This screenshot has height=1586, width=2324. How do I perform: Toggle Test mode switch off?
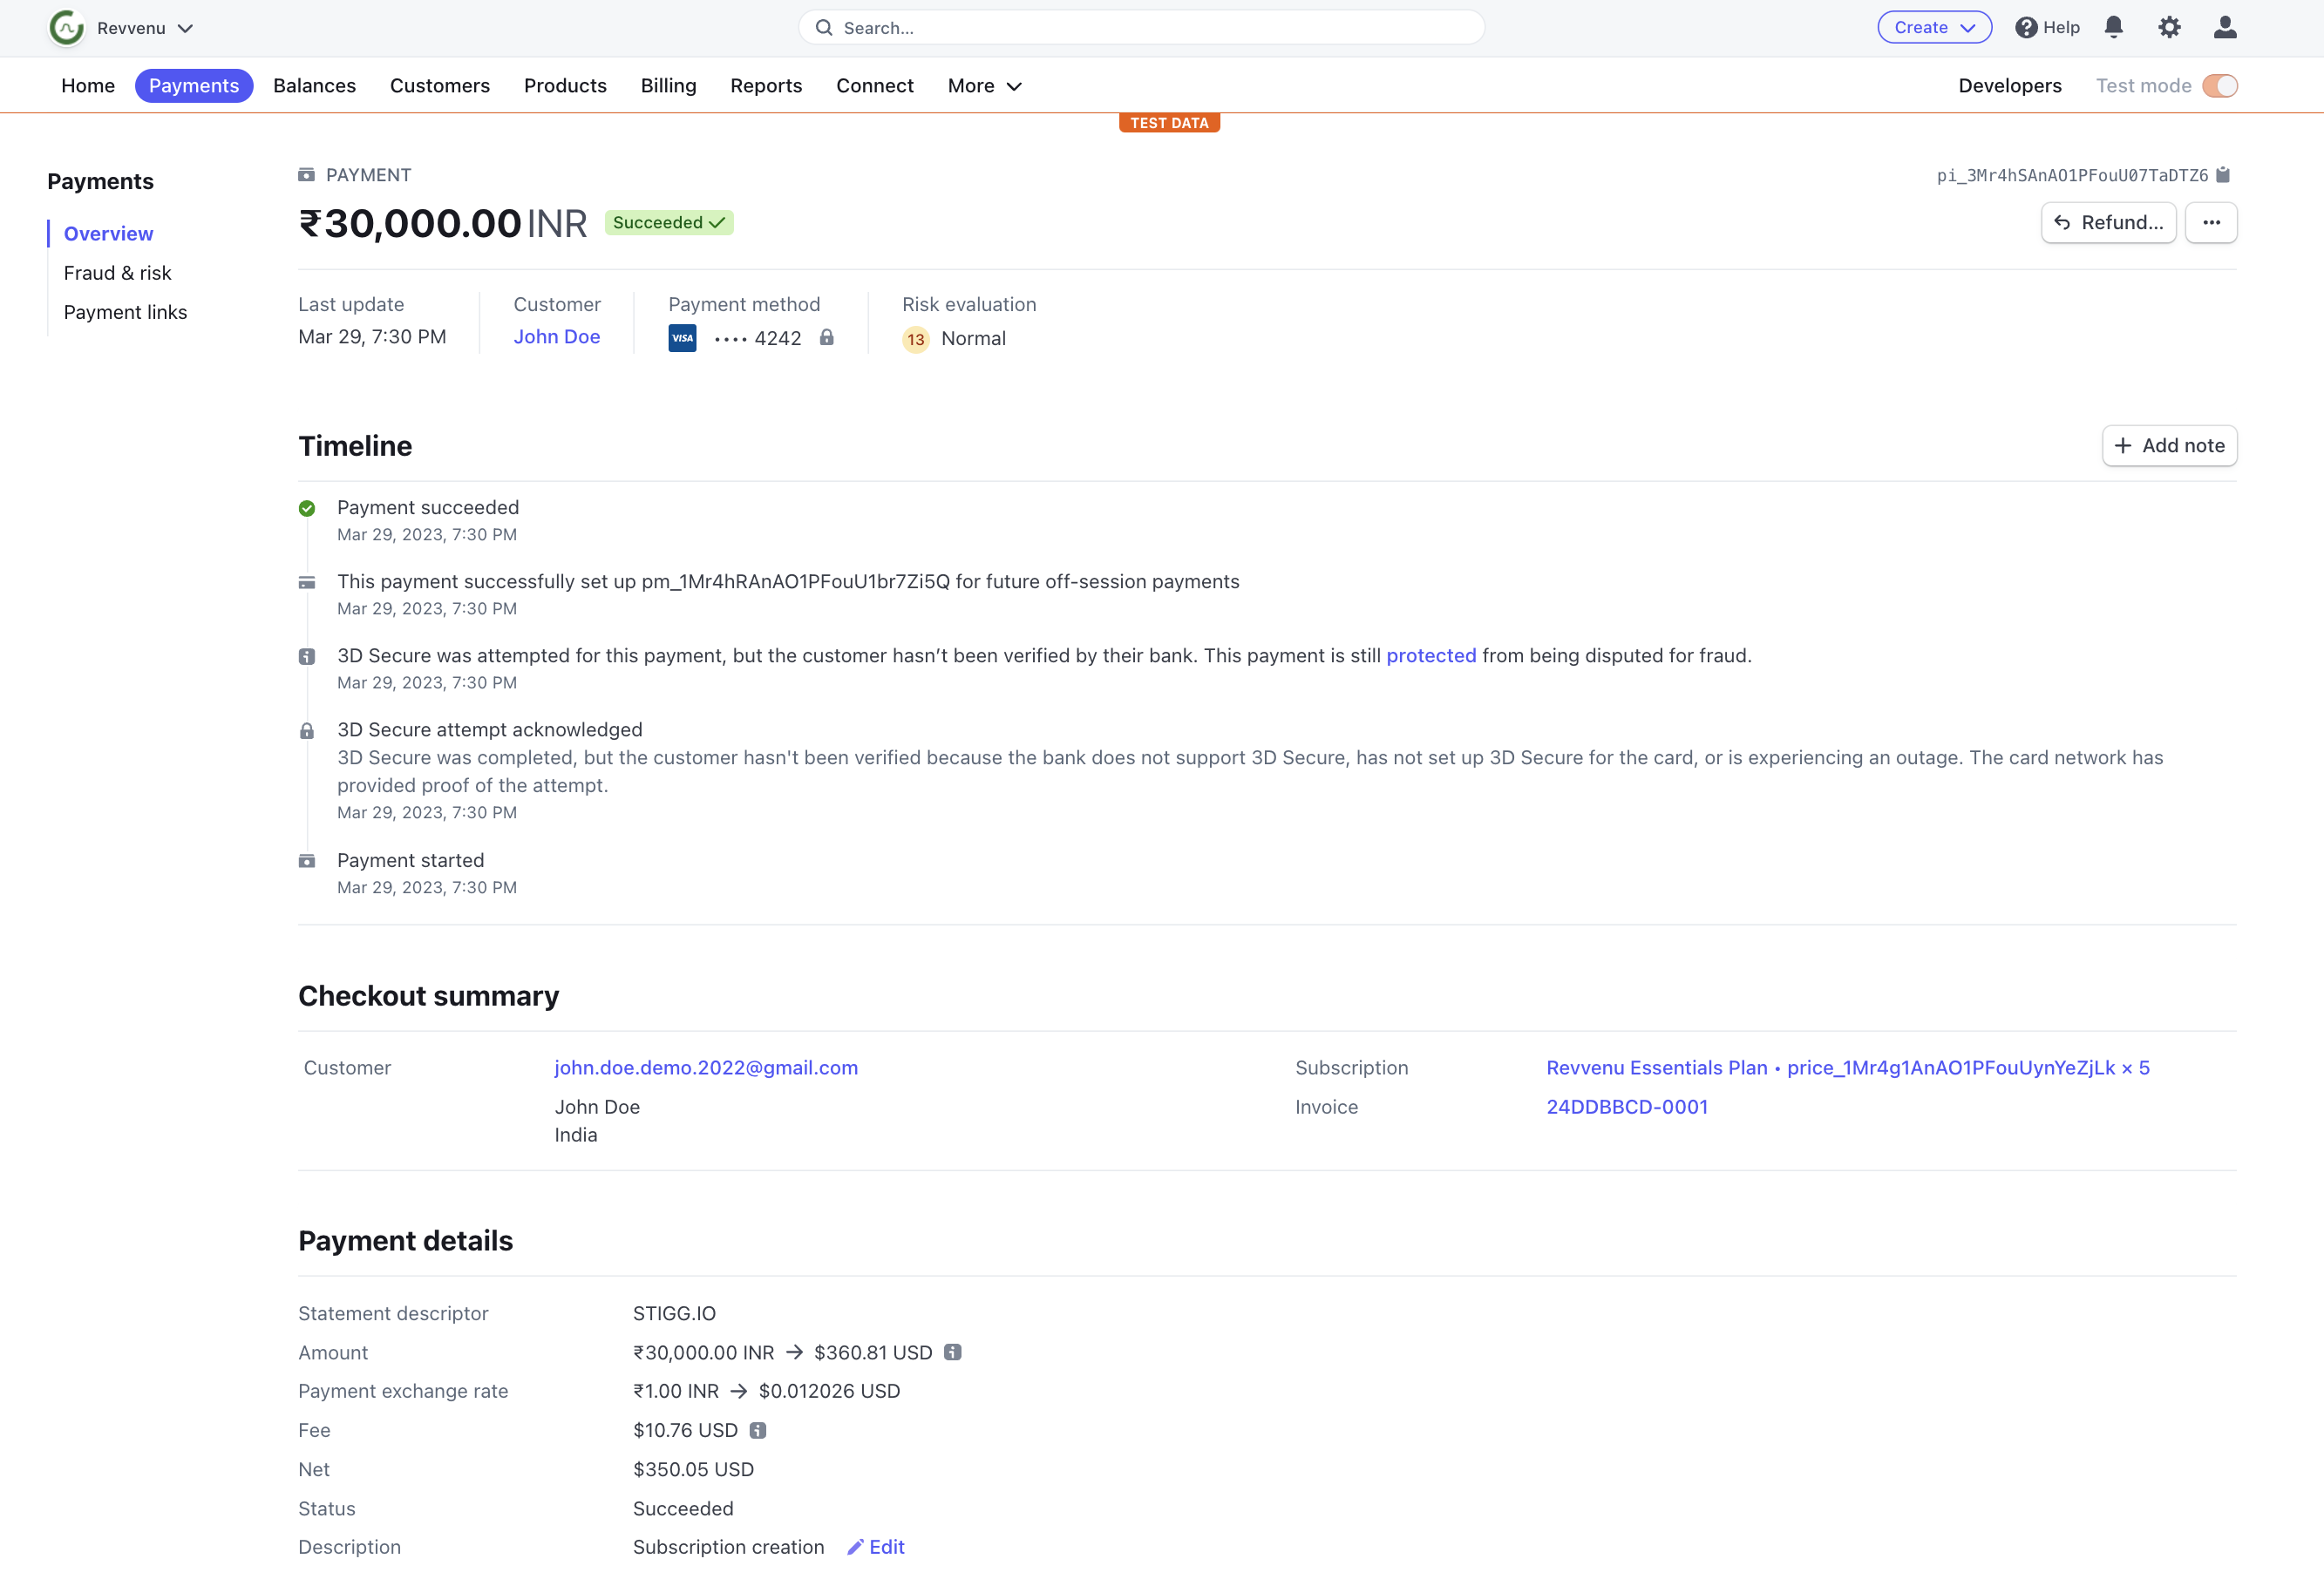(2219, 86)
